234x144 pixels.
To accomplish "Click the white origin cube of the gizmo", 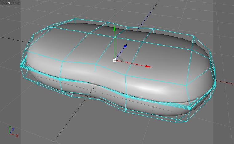I will (115, 60).
